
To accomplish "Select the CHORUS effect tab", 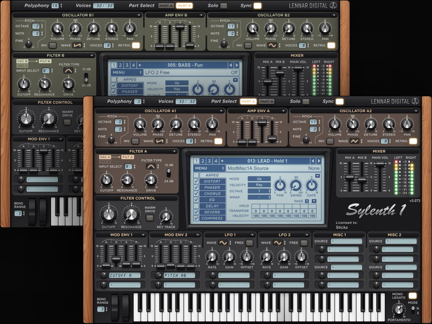I will coord(212,194).
